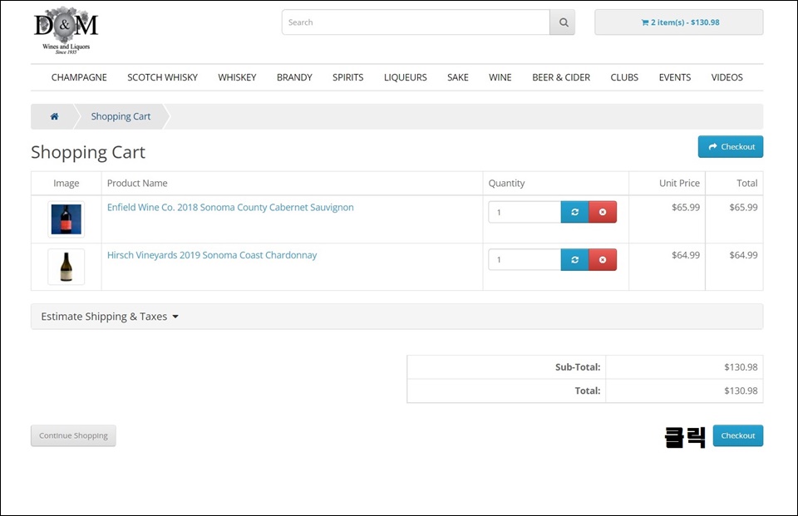Focus the Search input field
This screenshot has height=516, width=798.
point(416,22)
